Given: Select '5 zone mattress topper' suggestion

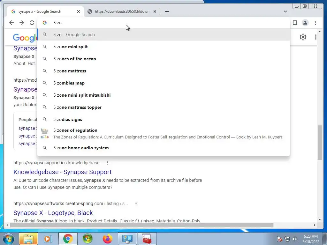Looking at the screenshot, I should point(163,107).
